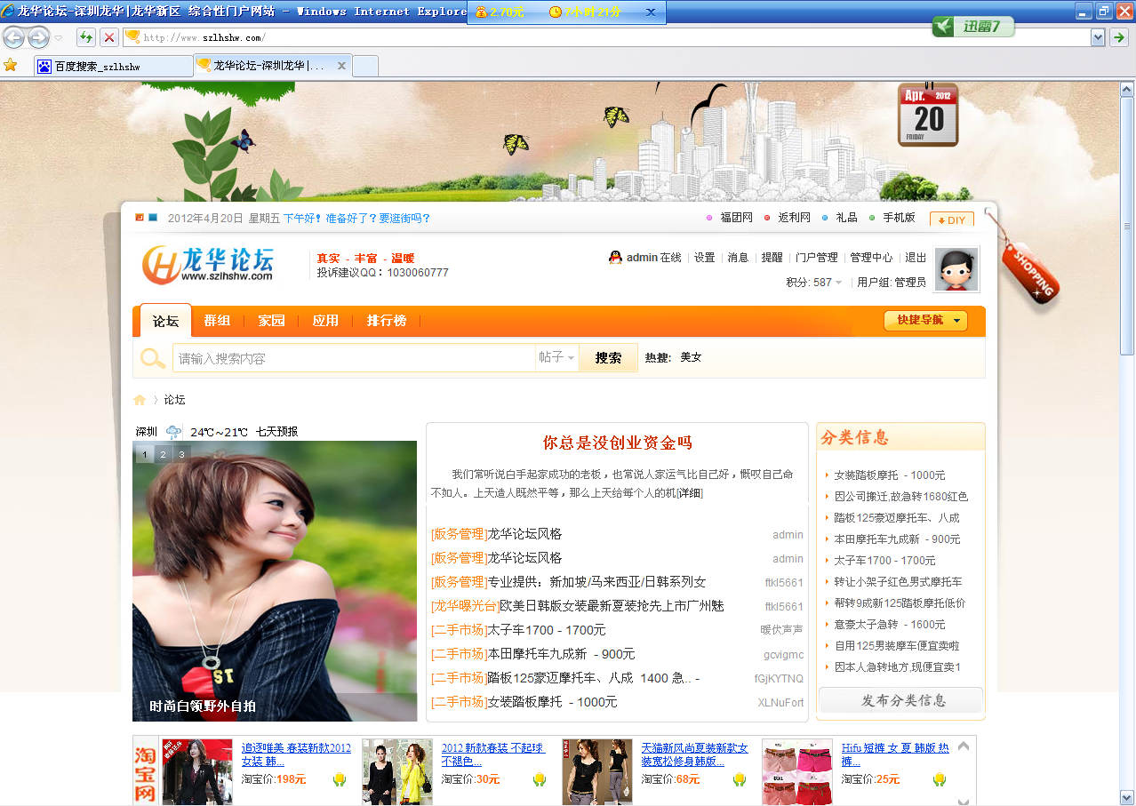
Task: Show slide 3 of the image slideshow
Action: tap(180, 454)
